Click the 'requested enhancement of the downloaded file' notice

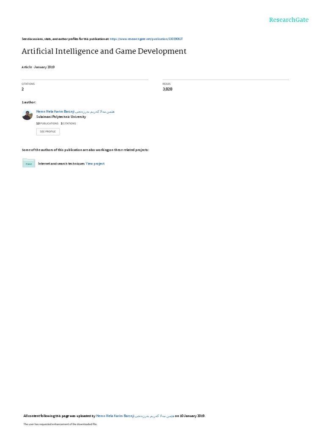[x=60, y=424]
